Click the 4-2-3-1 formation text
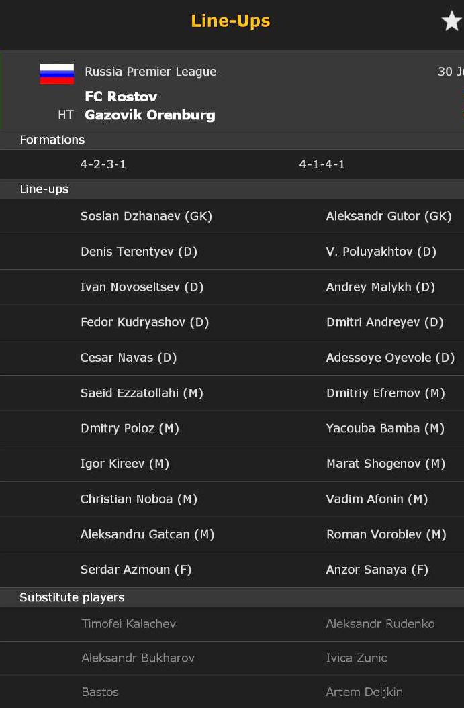464x708 pixels. tap(103, 164)
